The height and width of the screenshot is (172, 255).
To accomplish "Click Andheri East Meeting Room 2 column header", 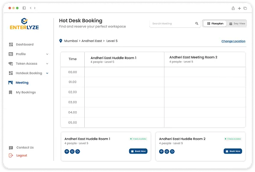I will pyautogui.click(x=205, y=59).
